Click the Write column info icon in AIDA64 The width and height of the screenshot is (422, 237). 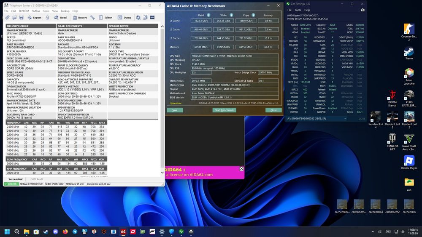coord(231,15)
